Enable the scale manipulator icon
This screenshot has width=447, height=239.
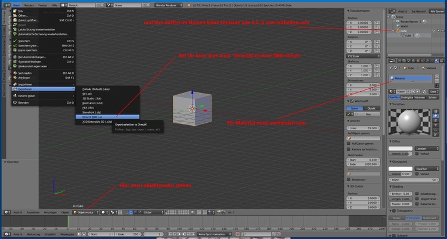139,212
